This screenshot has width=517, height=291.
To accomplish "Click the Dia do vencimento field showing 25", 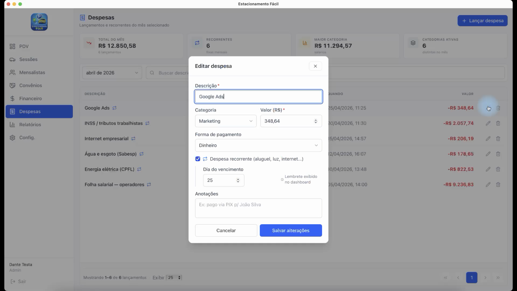I will click(223, 180).
